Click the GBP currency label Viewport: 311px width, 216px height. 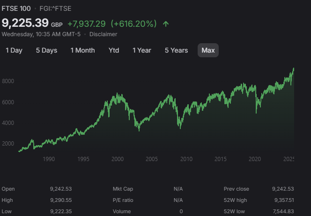tap(57, 25)
